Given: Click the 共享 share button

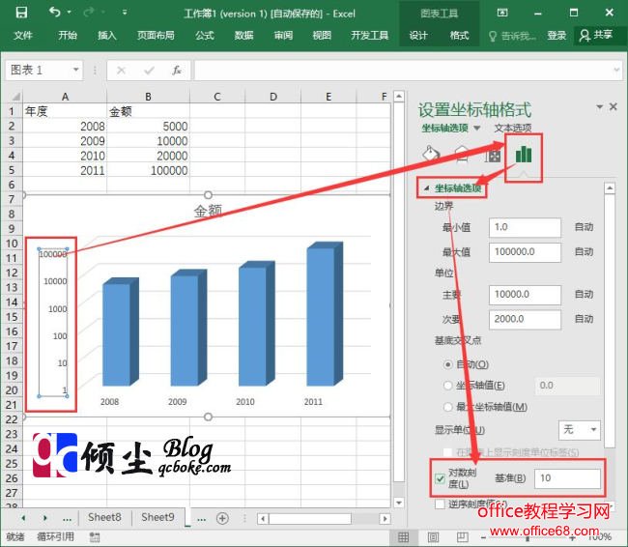Looking at the screenshot, I should pyautogui.click(x=596, y=35).
